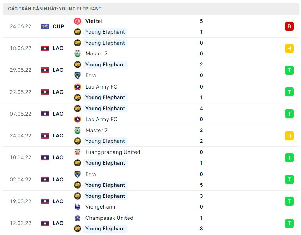
Task: Click the Master 7 logo on 18.06.22
Action: pyautogui.click(x=78, y=54)
